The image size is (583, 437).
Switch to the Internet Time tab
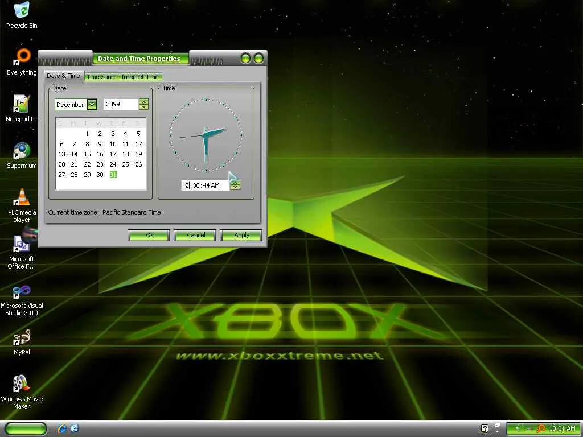[x=140, y=77]
